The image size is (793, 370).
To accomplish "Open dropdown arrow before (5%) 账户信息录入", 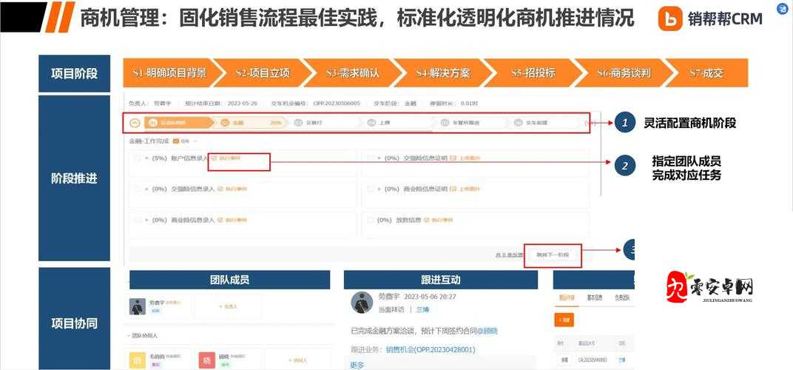I will tap(146, 158).
